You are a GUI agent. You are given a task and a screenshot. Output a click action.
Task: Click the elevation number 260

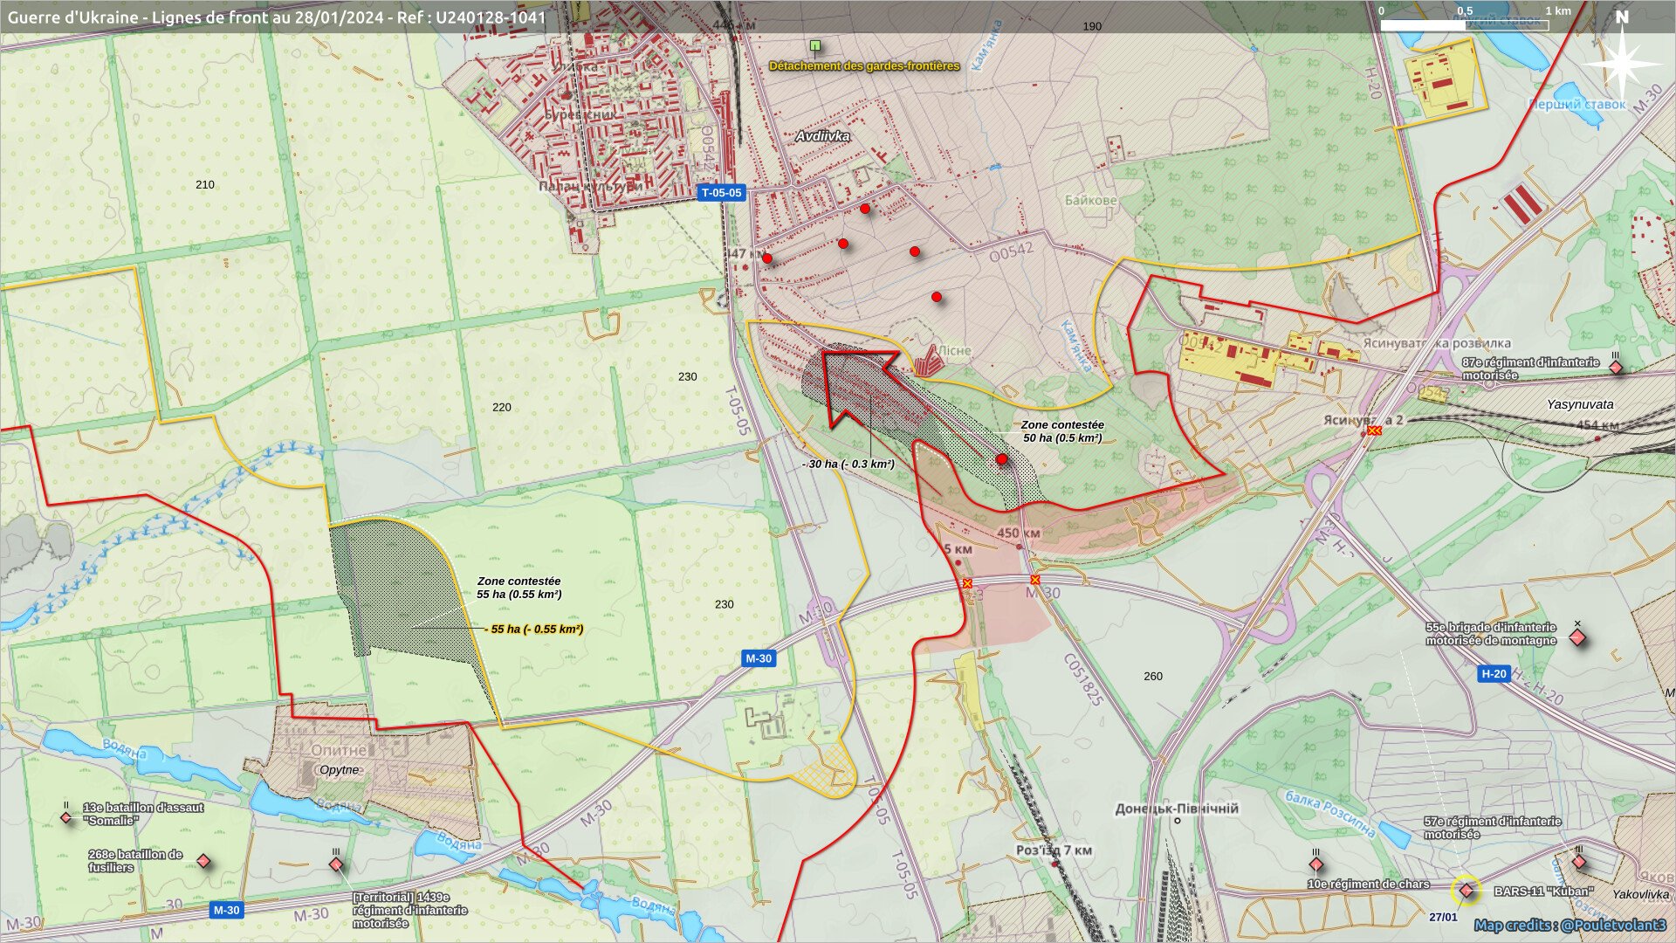[1153, 676]
